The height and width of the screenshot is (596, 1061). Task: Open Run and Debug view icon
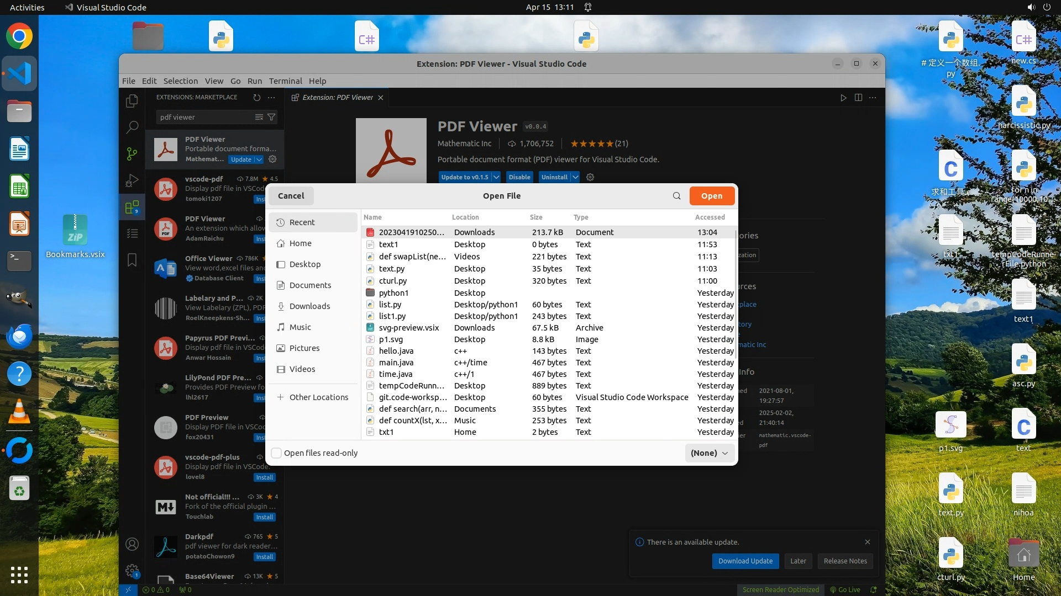(132, 180)
